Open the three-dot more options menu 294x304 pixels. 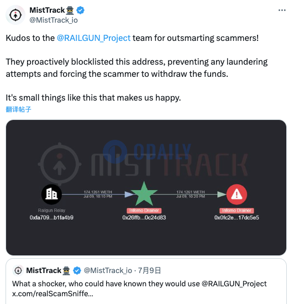(x=282, y=11)
